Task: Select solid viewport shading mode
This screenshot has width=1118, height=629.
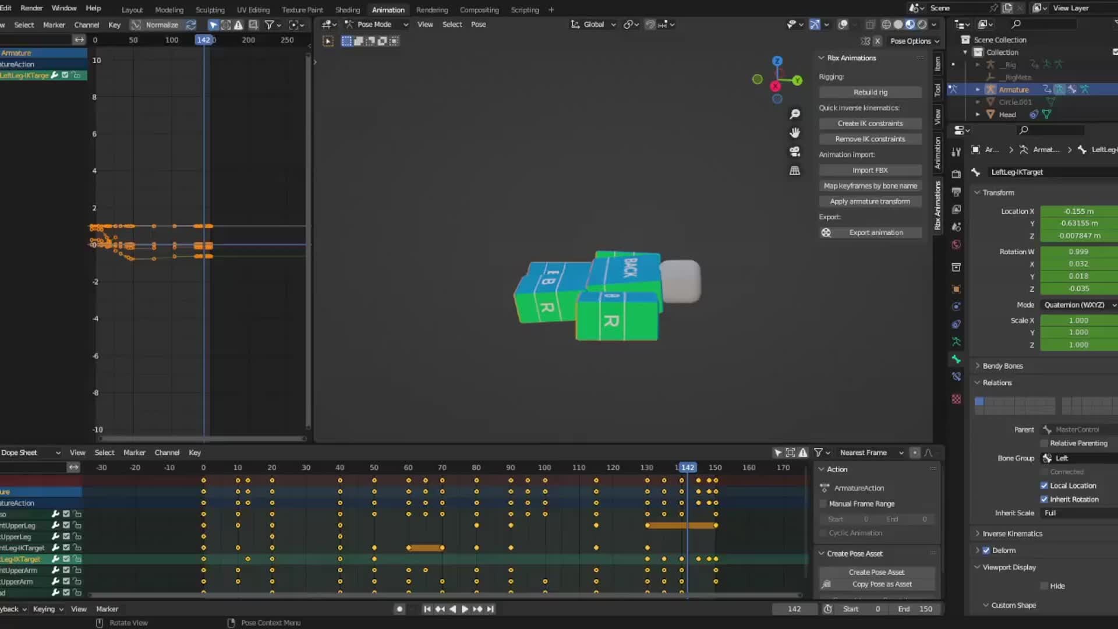Action: (898, 24)
